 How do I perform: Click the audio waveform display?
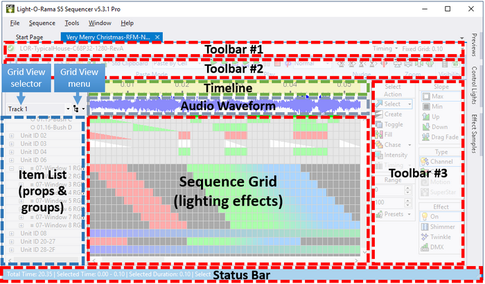(229, 105)
